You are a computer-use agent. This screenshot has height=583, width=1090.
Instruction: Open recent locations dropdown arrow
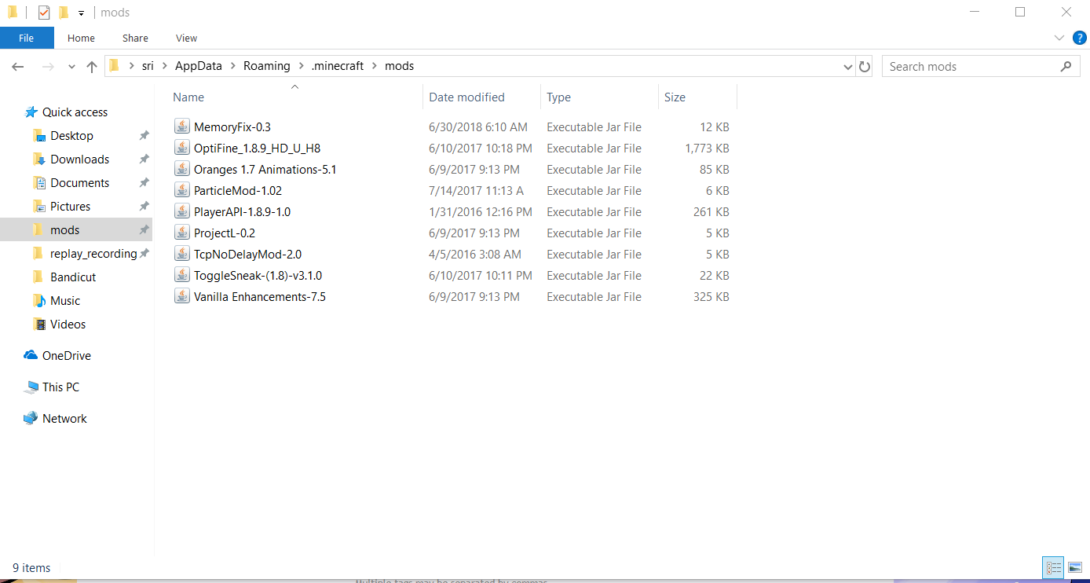click(71, 67)
